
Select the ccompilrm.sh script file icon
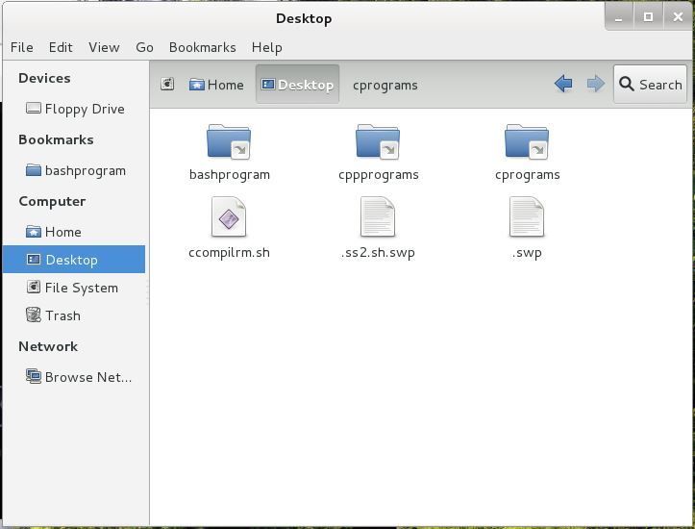[x=229, y=216]
